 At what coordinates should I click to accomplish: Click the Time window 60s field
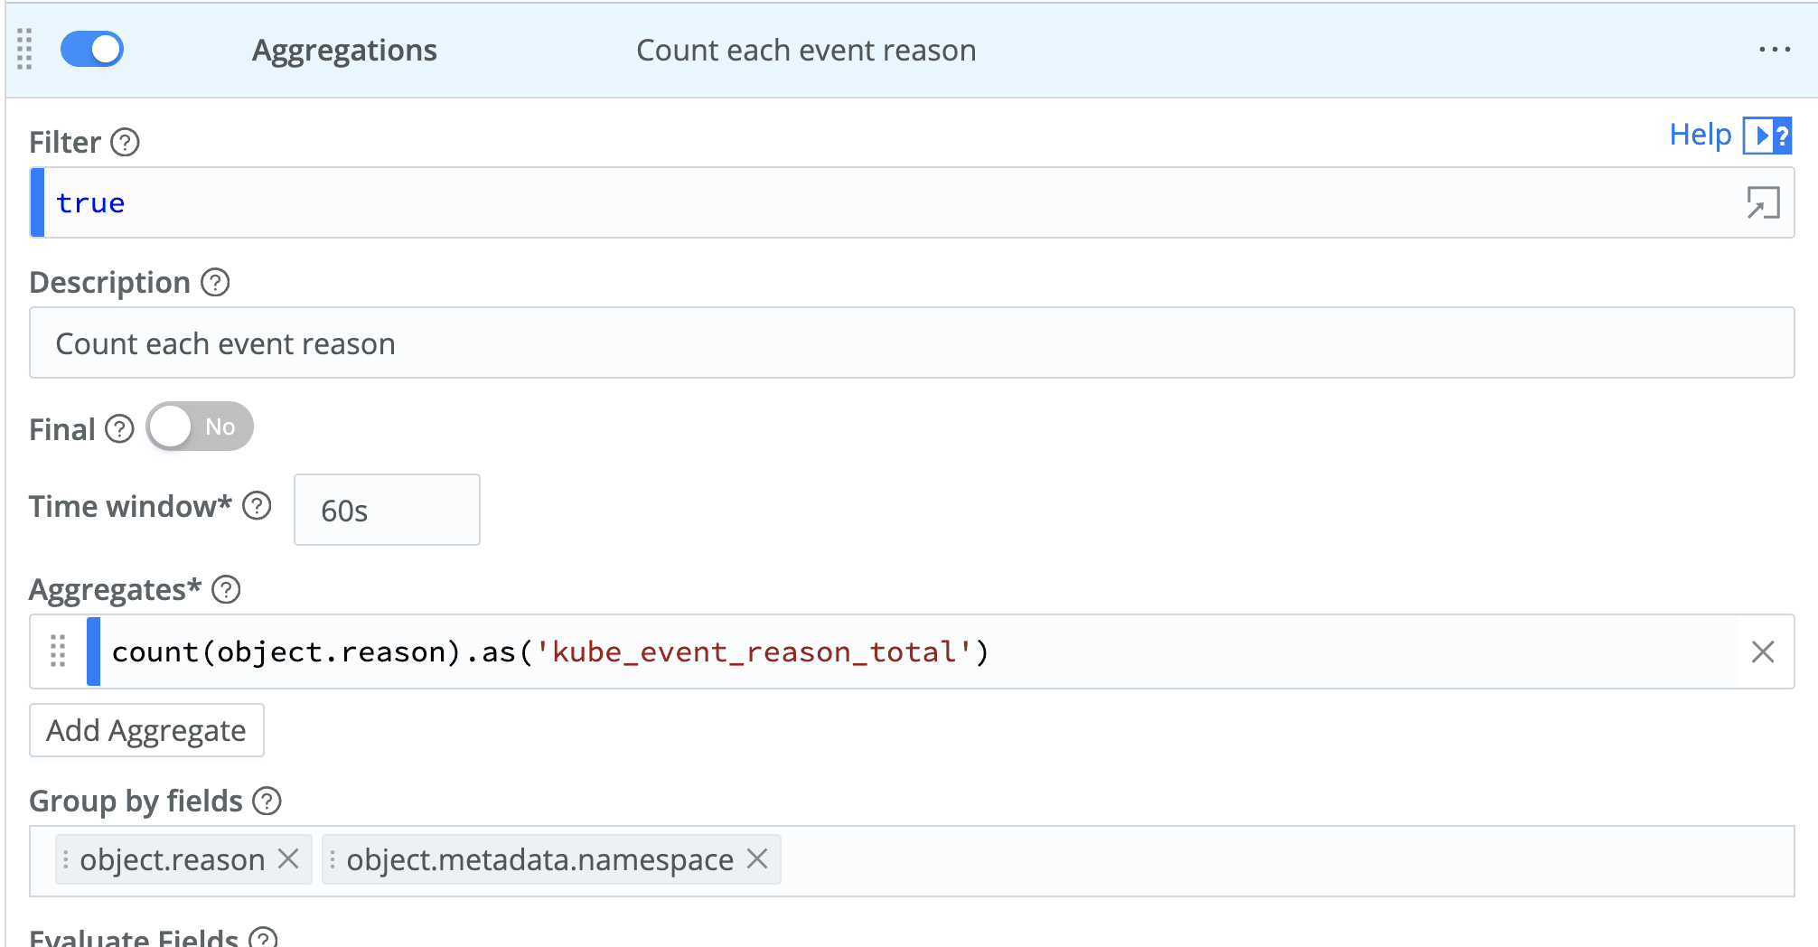[387, 511]
